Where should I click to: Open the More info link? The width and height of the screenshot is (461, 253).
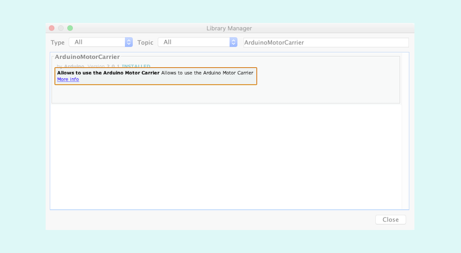coord(68,79)
